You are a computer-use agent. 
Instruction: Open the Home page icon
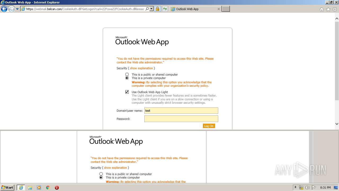point(322,9)
